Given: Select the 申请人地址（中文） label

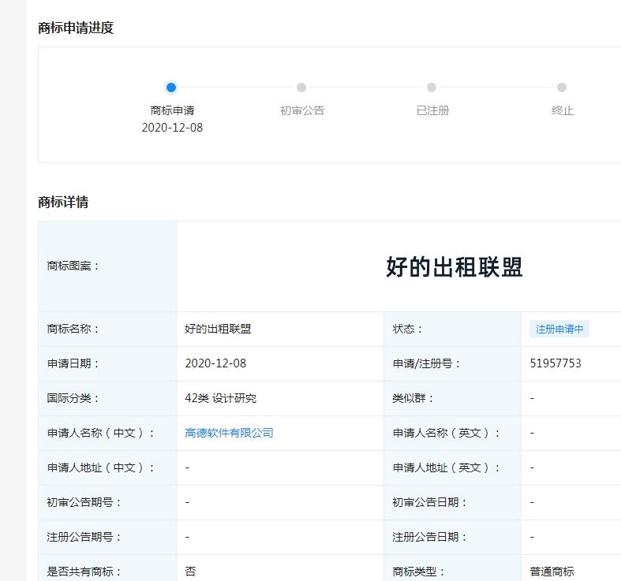Looking at the screenshot, I should [x=101, y=467].
